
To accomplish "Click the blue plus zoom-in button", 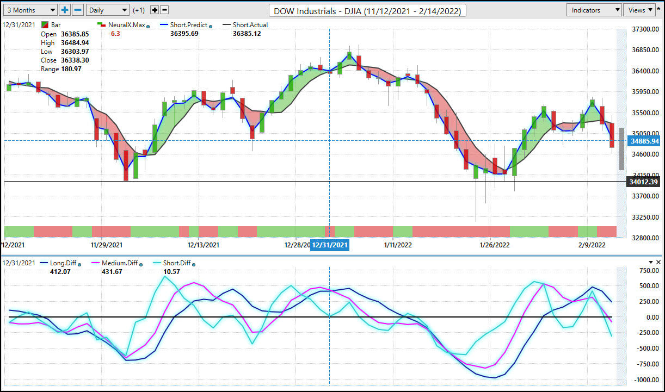I will (65, 10).
